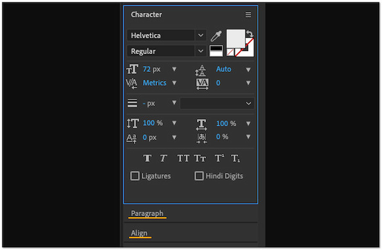Click the no-fill color box
Screen dimensions: 382x250
click(230, 52)
